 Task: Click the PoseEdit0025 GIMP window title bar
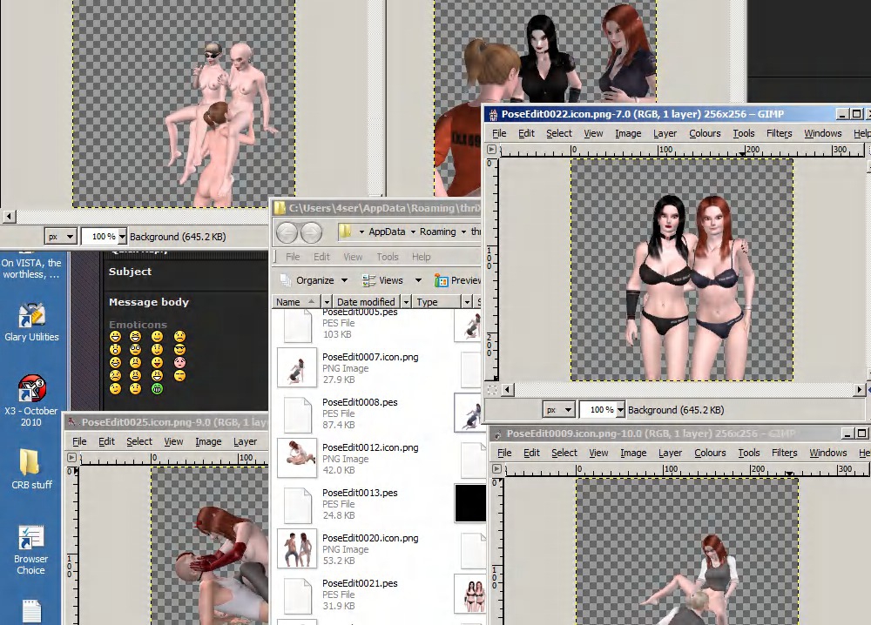[165, 422]
